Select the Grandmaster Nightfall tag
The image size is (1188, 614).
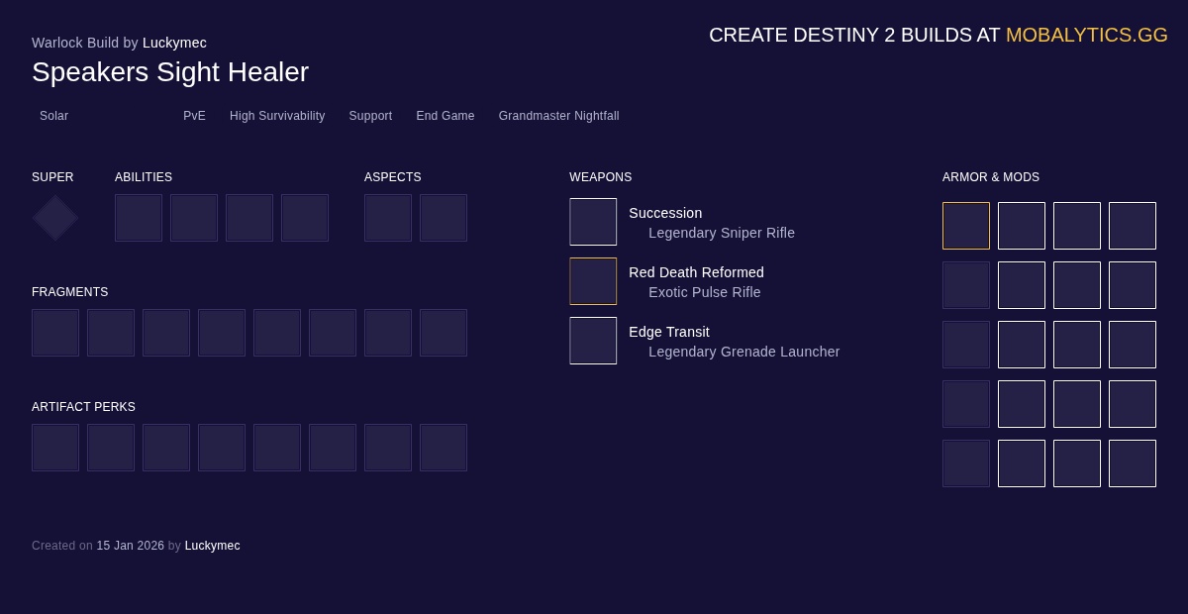click(558, 116)
